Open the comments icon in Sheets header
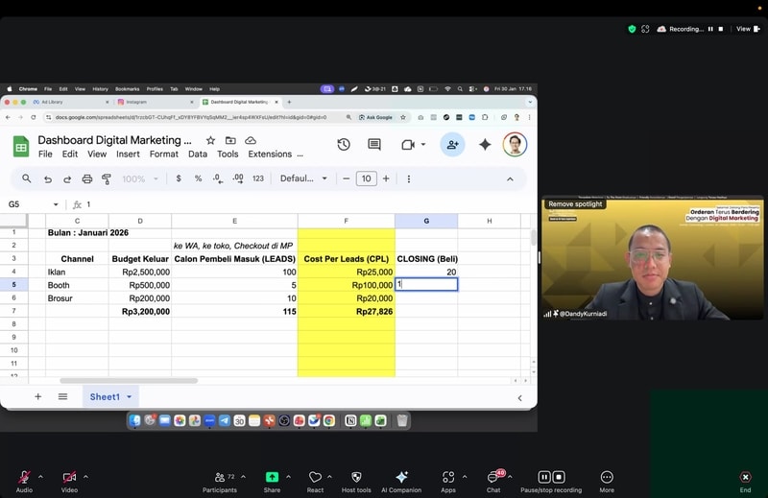The height and width of the screenshot is (498, 768). point(374,145)
